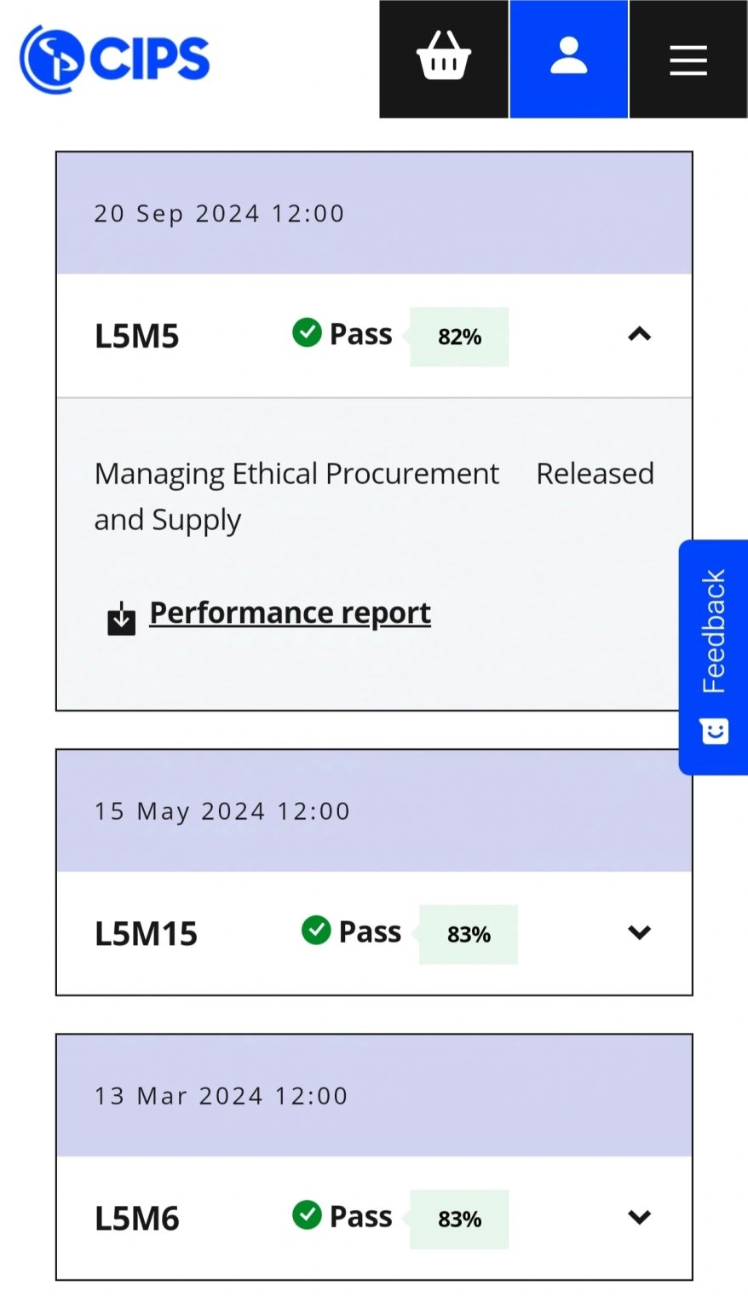Click the CIPS logo
Screen dimensions: 748x1309
point(115,59)
